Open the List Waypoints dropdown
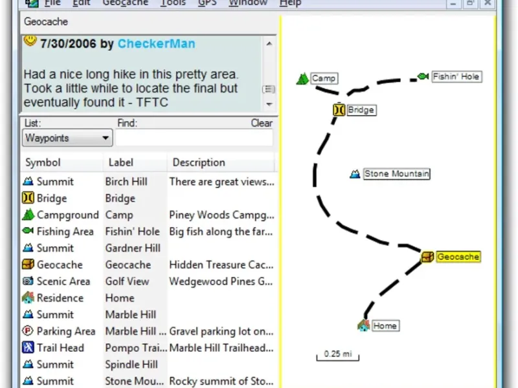 pyautogui.click(x=67, y=138)
